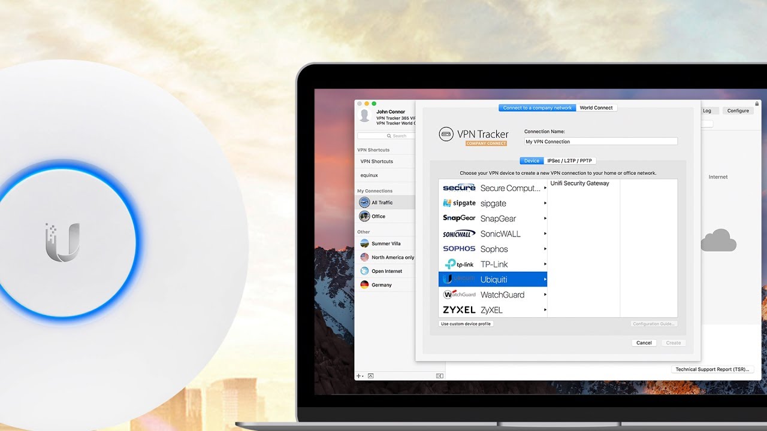Expand the SnapGear submenu arrow
Screen dimensions: 767x431
pyautogui.click(x=545, y=218)
